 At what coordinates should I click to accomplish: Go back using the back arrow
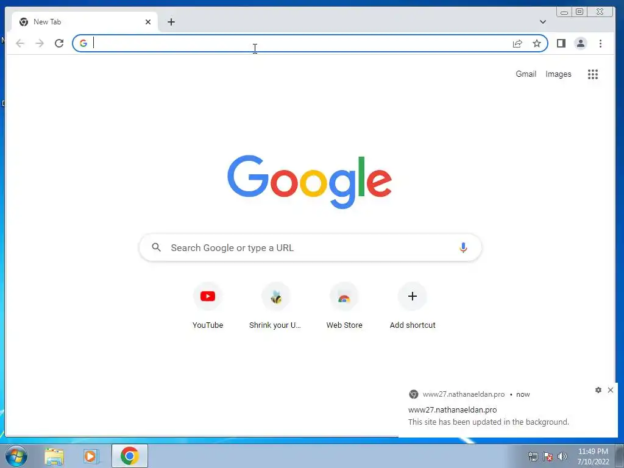pyautogui.click(x=20, y=43)
